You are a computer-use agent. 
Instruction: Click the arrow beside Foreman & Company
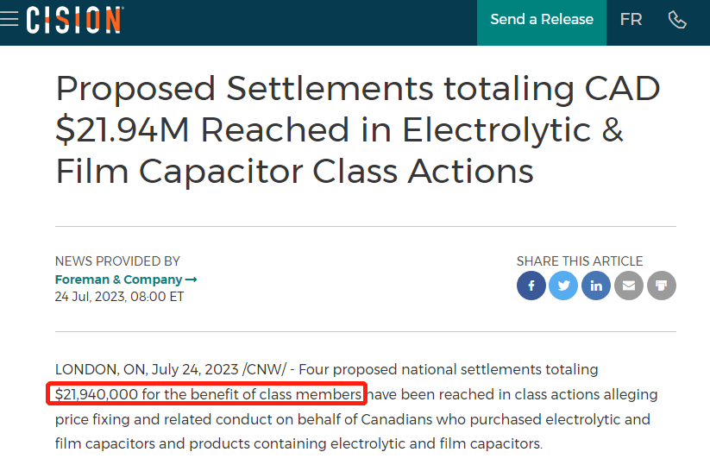pyautogui.click(x=191, y=279)
